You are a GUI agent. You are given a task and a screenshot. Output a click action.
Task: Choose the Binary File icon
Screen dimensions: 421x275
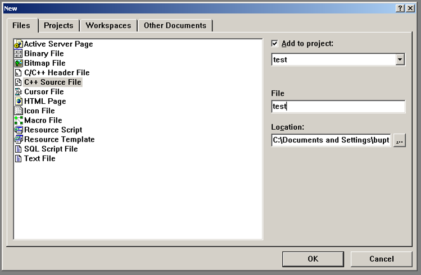[19, 54]
